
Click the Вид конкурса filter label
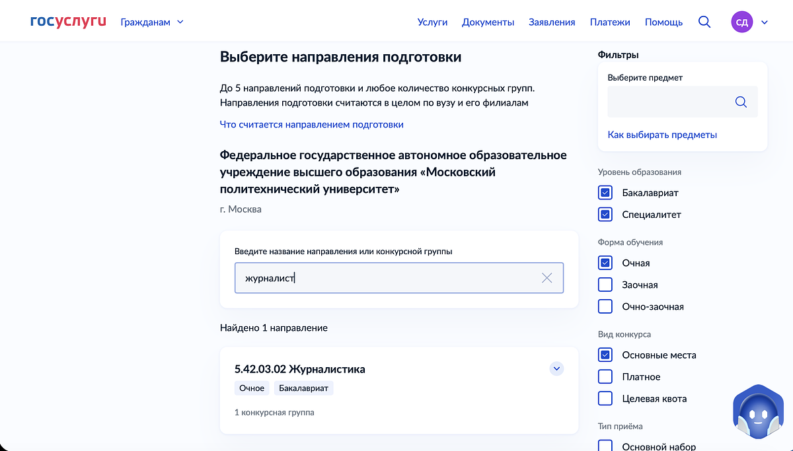coord(624,334)
